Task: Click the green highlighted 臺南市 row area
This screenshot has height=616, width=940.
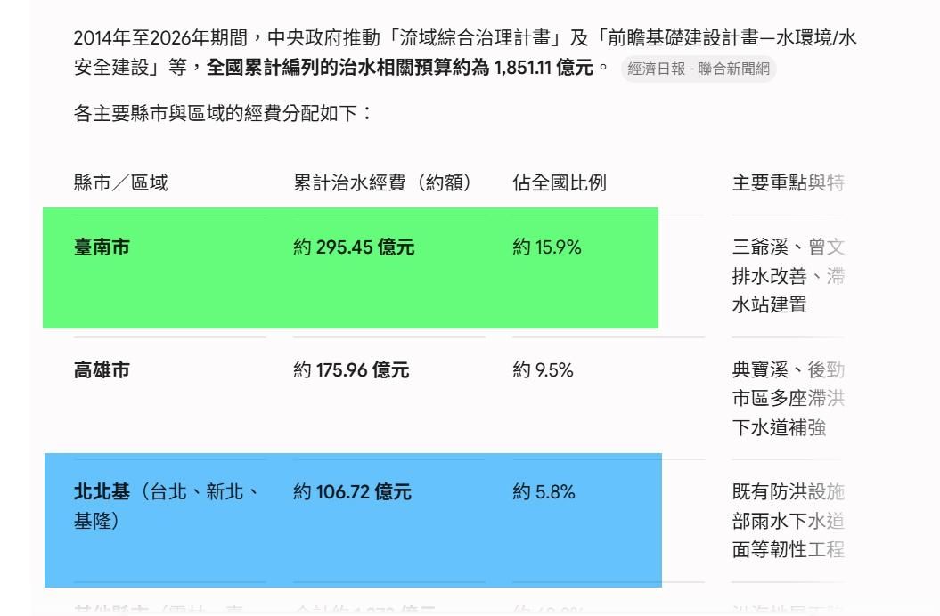Action: click(351, 268)
